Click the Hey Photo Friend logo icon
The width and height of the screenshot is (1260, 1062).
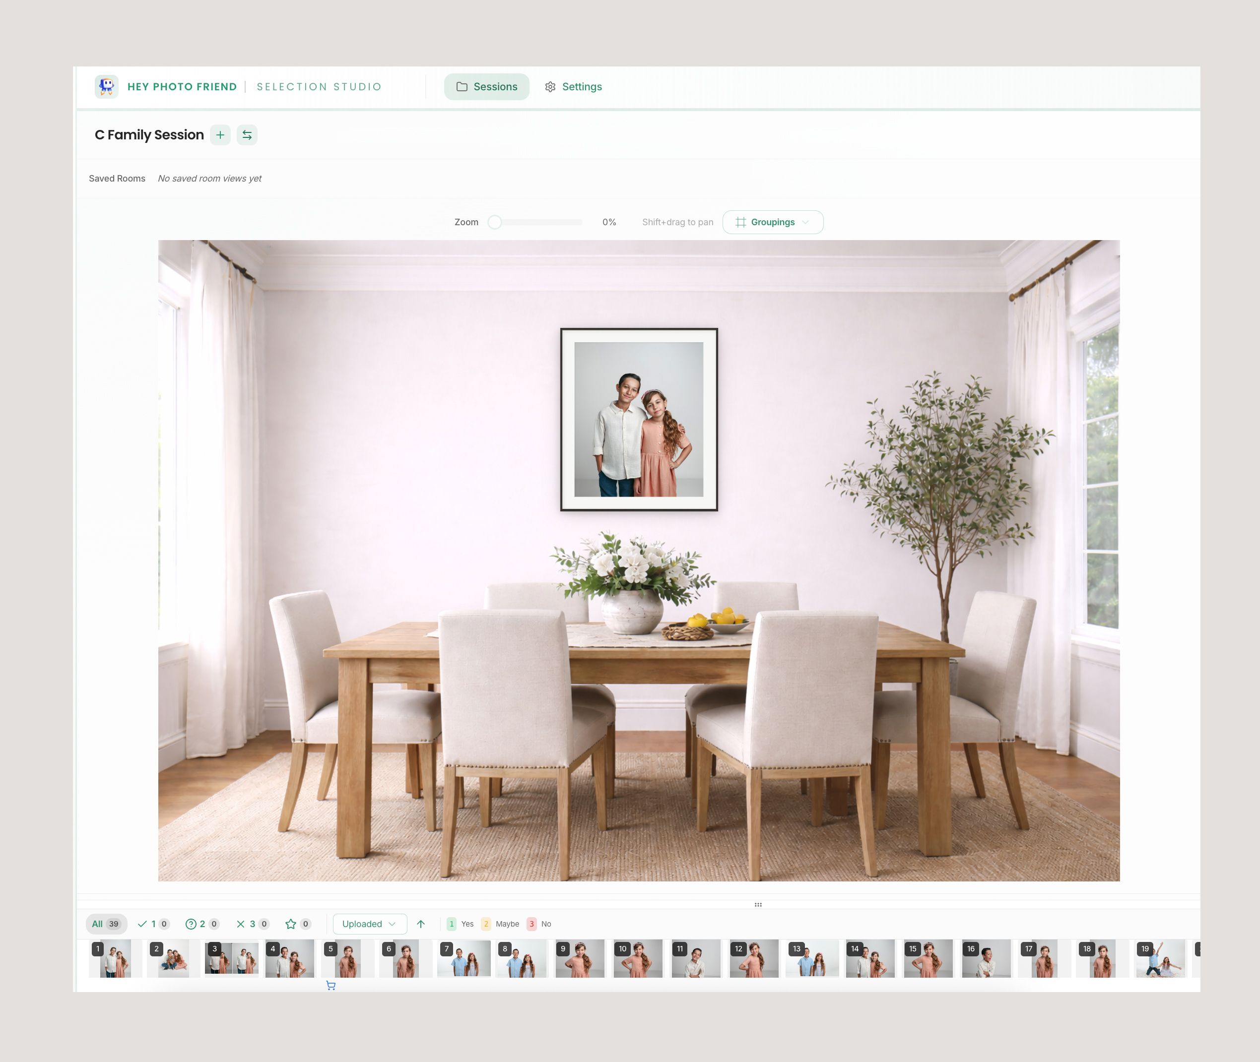click(x=107, y=87)
